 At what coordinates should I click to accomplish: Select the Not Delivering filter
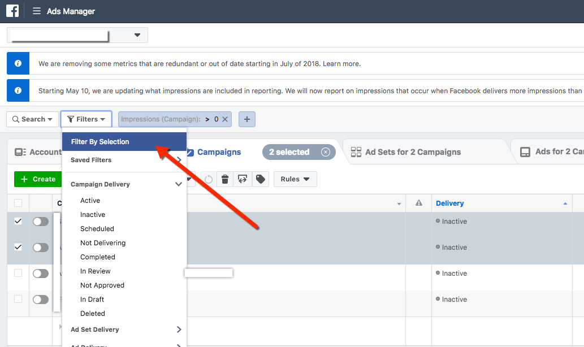103,243
